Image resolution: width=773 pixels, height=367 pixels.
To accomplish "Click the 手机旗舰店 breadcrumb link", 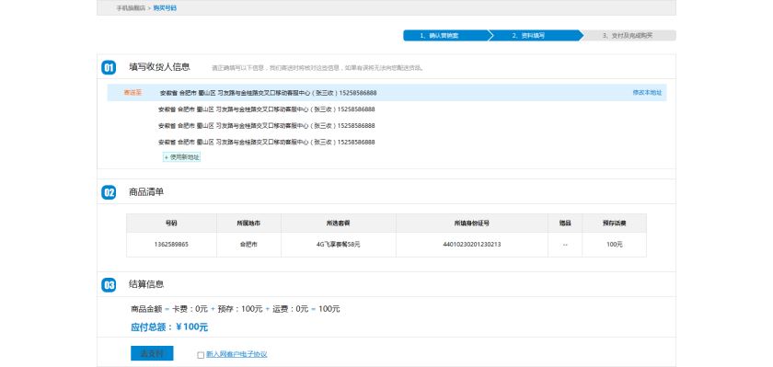I will pyautogui.click(x=131, y=8).
